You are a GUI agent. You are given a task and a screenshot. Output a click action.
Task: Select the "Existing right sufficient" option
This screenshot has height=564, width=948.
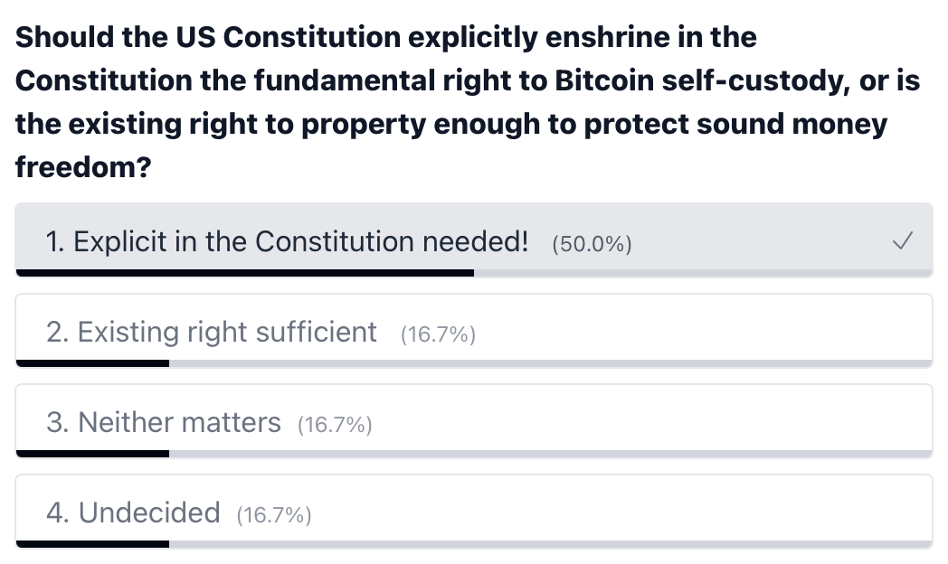coord(212,333)
